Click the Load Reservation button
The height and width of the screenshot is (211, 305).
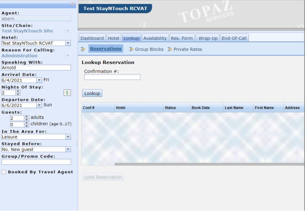[103, 177]
